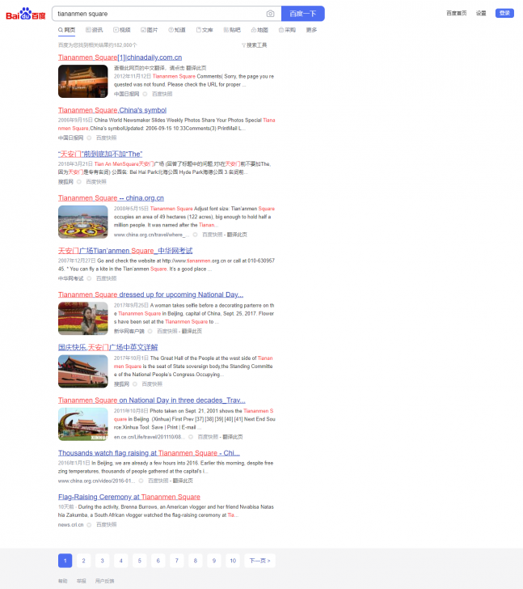
Task: Switch to the 采购 tab
Action: click(287, 30)
